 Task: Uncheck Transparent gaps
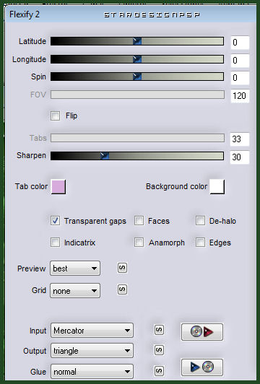coord(55,221)
